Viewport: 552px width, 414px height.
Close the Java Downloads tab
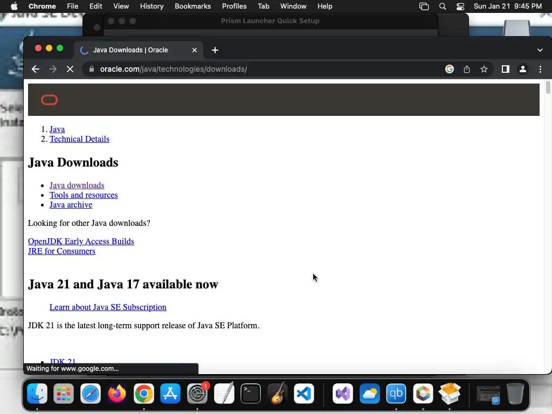pos(194,50)
